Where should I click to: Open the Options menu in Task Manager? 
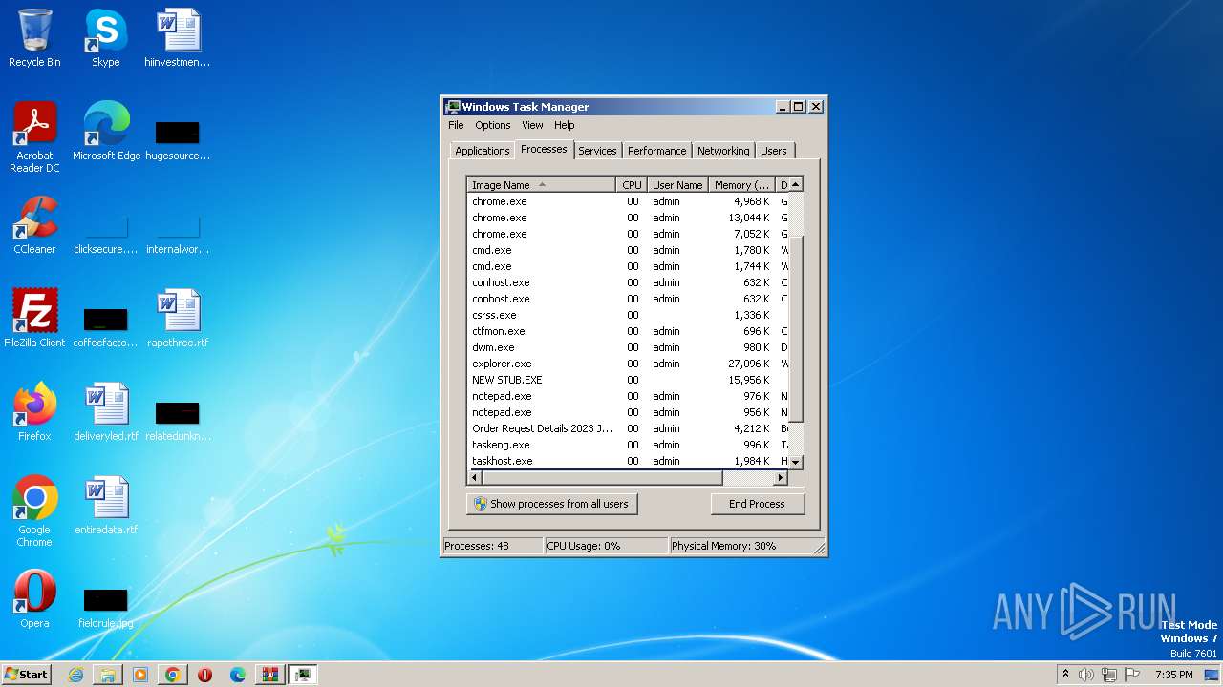tap(492, 125)
